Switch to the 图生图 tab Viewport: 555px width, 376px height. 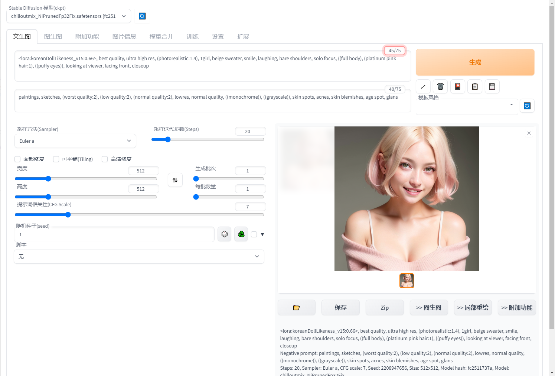pyautogui.click(x=53, y=36)
